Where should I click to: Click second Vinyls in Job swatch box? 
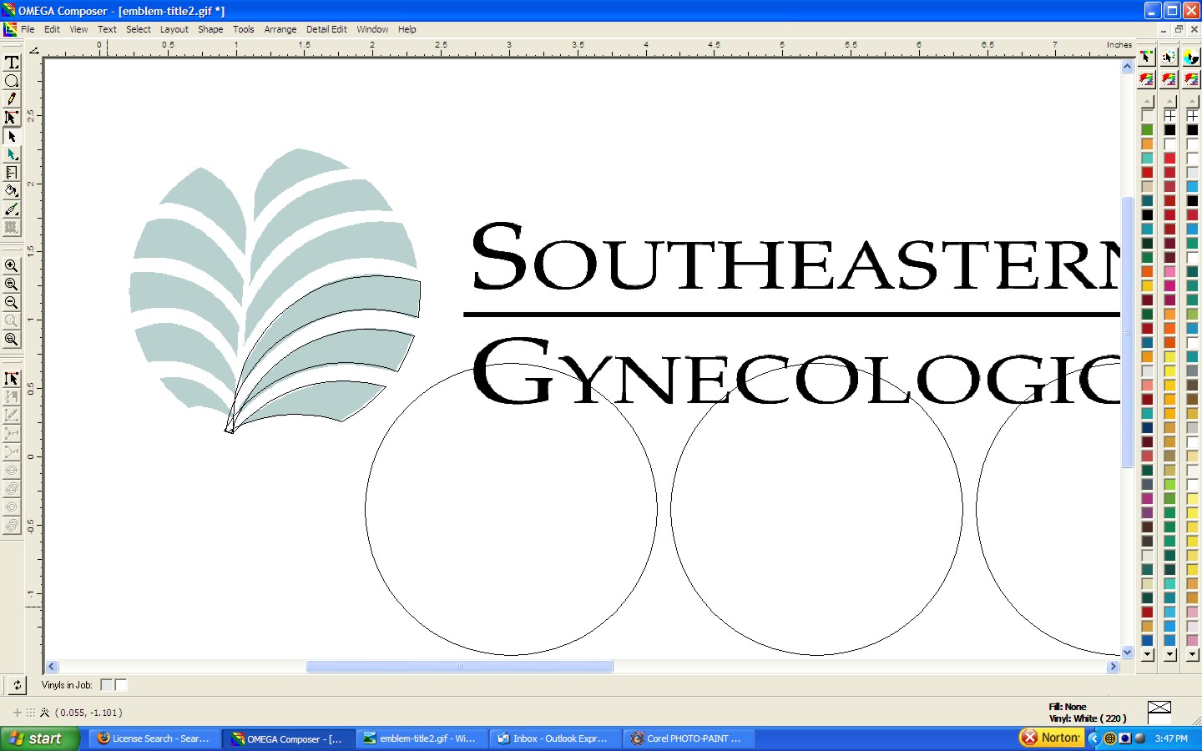coord(120,685)
